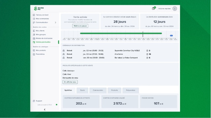The image size is (211, 118).
Task: Click the green commercialisation bar on timeline
Action: click(121, 33)
